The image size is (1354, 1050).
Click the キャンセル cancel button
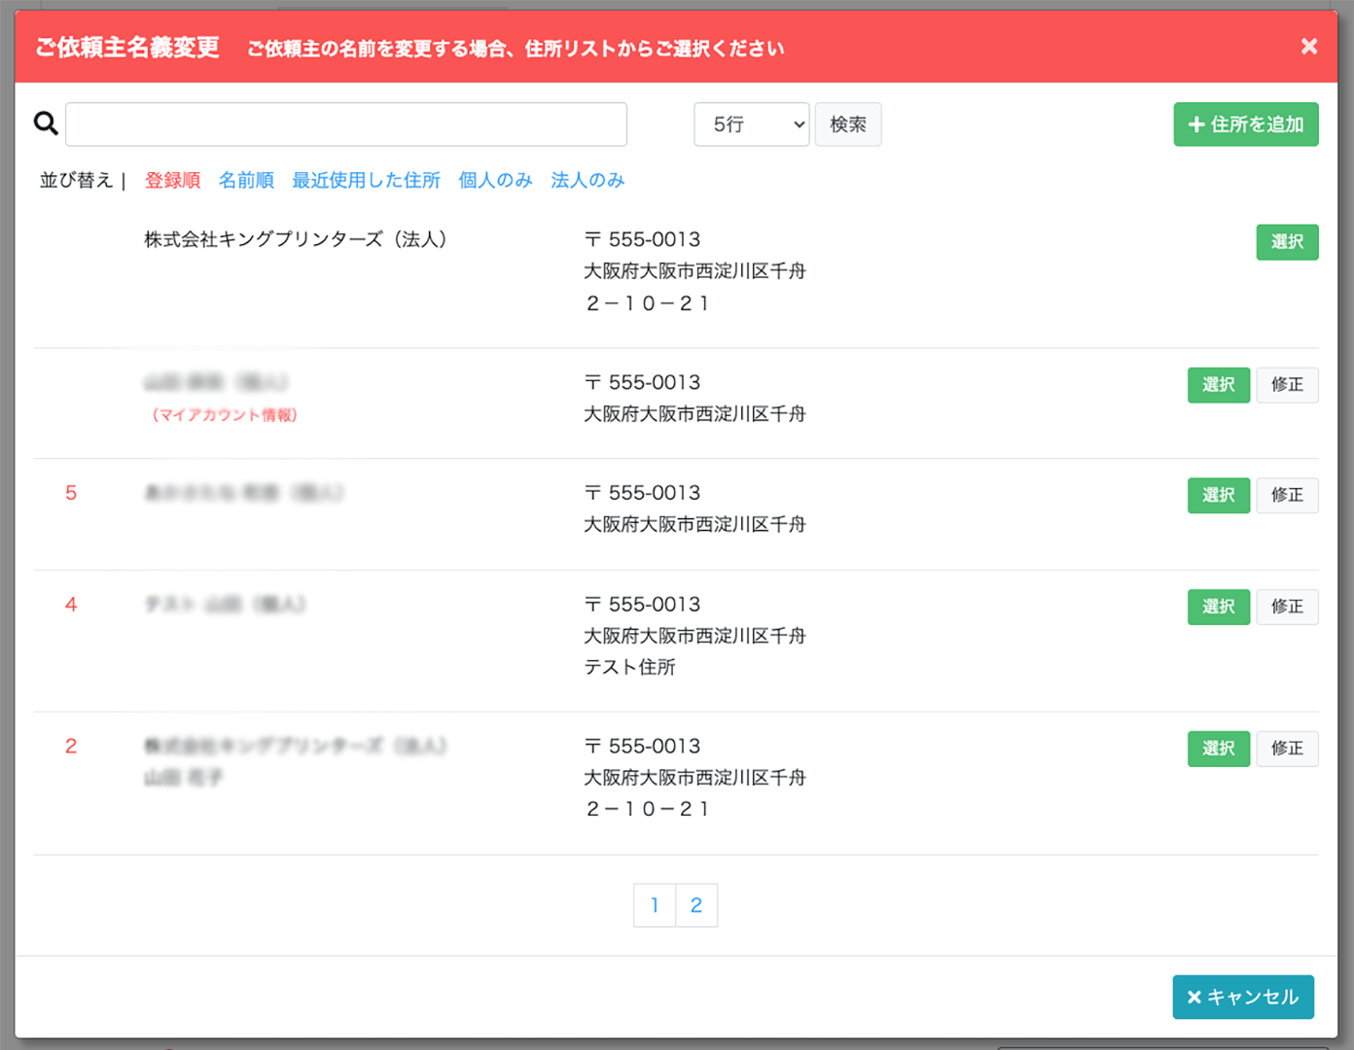[1242, 997]
